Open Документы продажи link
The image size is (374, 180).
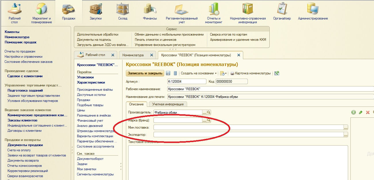click(x=25, y=145)
